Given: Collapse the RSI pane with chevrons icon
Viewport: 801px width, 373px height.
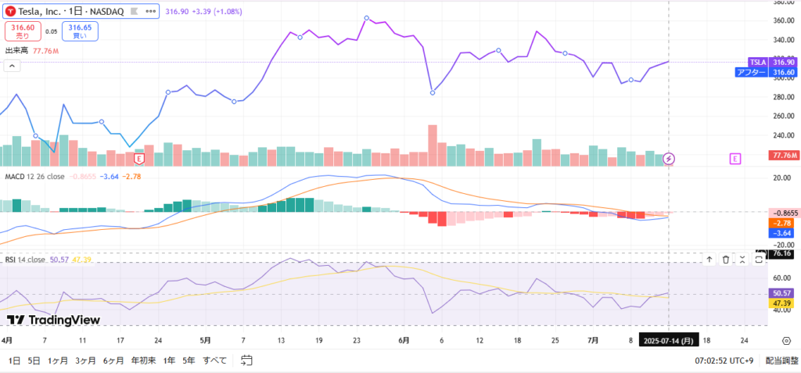Looking at the screenshot, I should click(x=742, y=260).
